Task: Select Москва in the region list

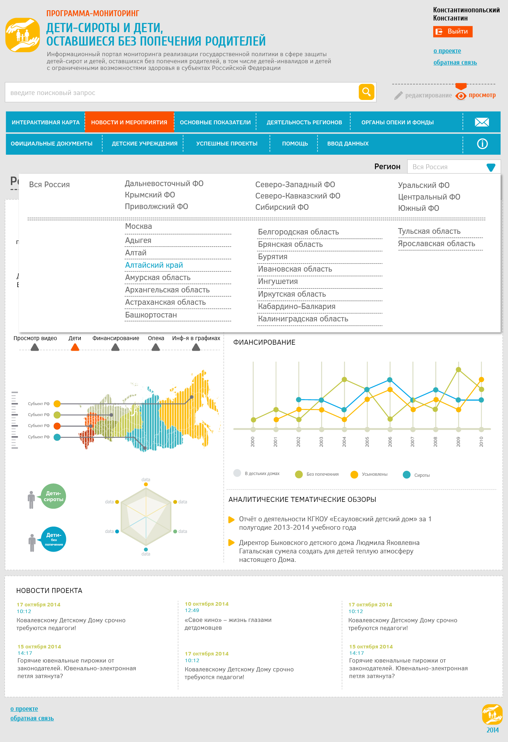Action: coord(139,226)
